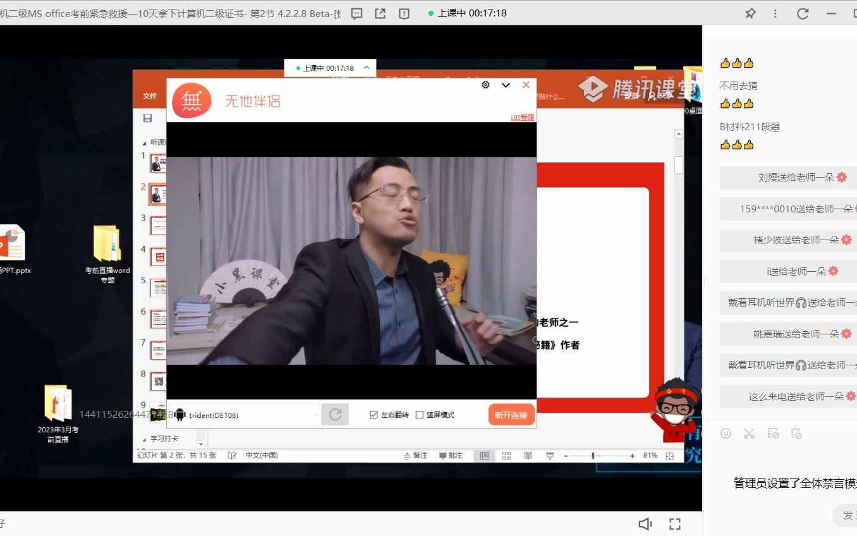Select slide 2 thumbnail
This screenshot has height=536, width=857.
pos(158,194)
